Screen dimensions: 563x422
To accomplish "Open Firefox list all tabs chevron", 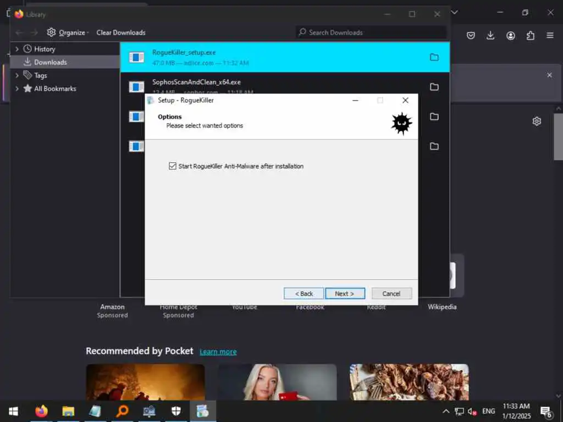I will [455, 12].
